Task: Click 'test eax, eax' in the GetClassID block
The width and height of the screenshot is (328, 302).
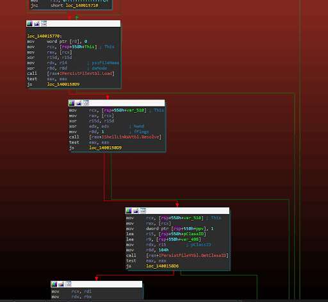Action: point(146,261)
